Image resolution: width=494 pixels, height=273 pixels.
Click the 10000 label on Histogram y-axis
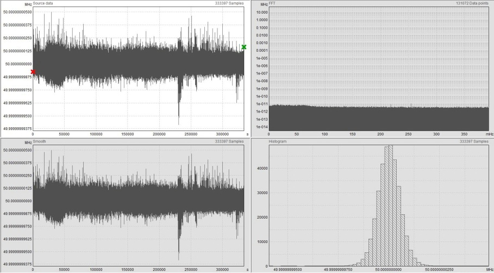(x=262, y=242)
